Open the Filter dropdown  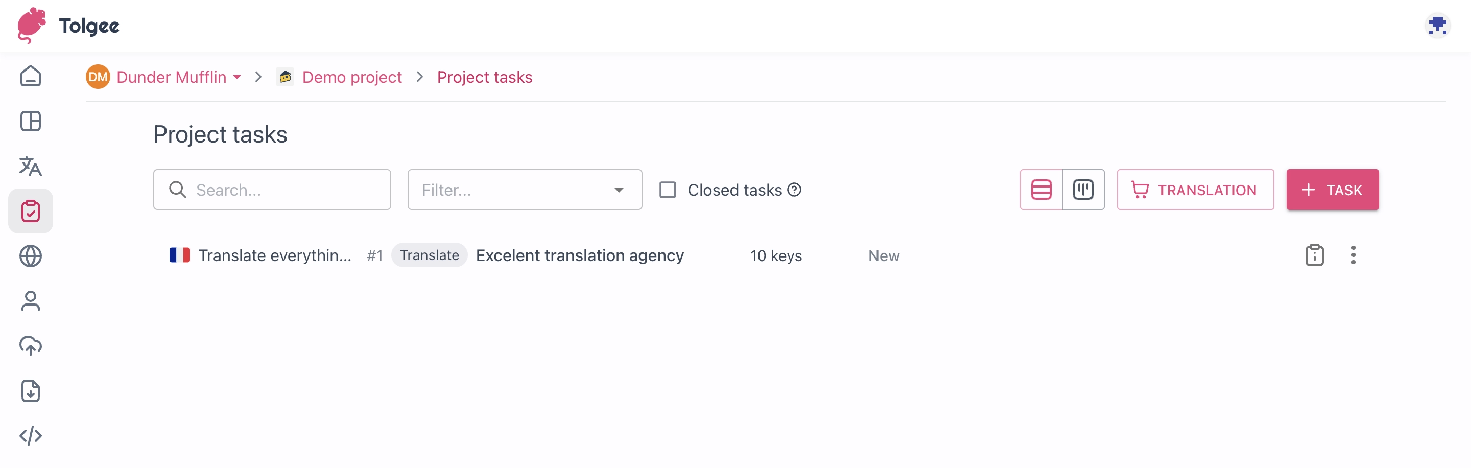[x=524, y=189]
